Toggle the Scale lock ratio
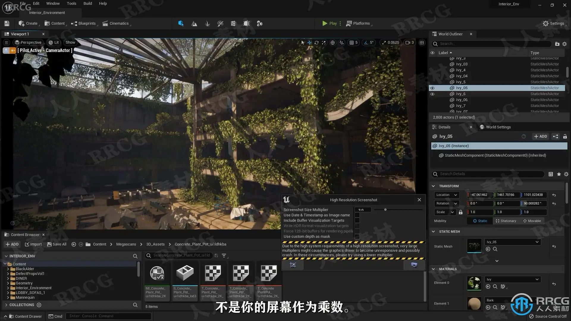 pyautogui.click(x=461, y=212)
